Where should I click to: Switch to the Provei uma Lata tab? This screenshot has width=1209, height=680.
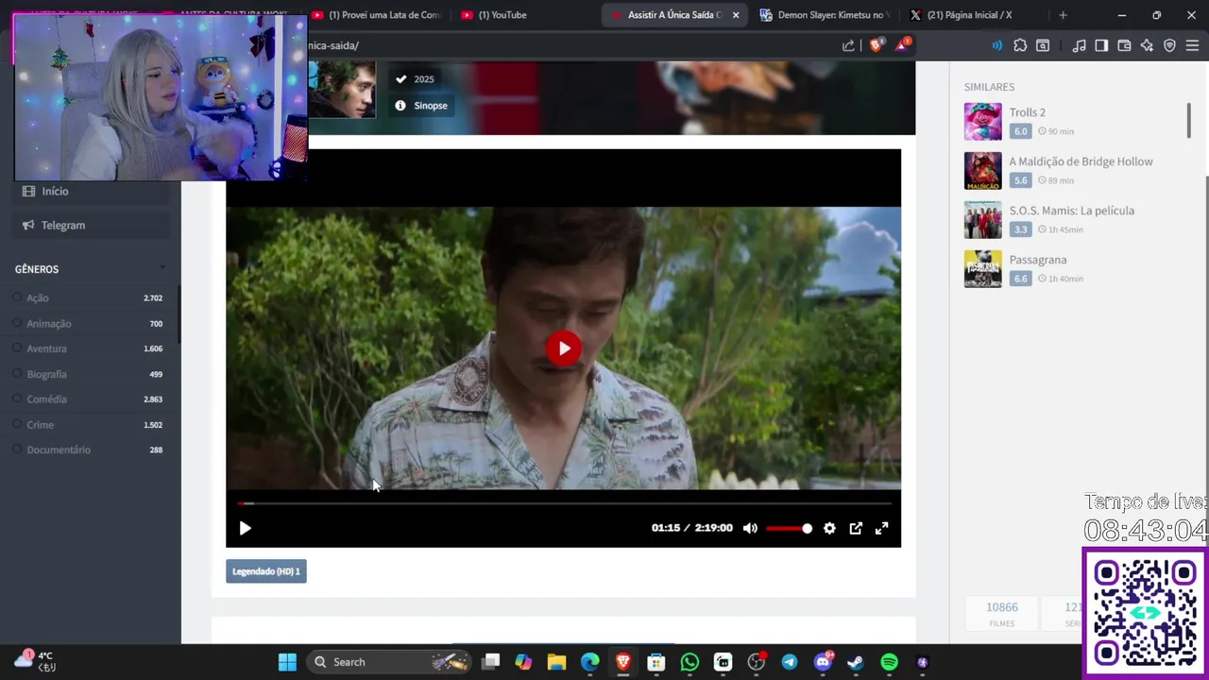click(x=376, y=15)
